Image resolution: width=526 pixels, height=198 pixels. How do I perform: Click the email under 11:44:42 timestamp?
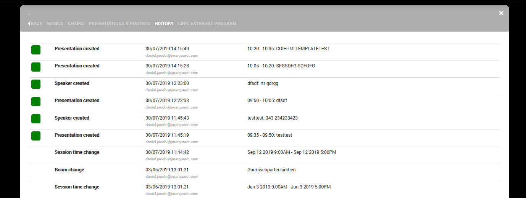tap(172, 159)
